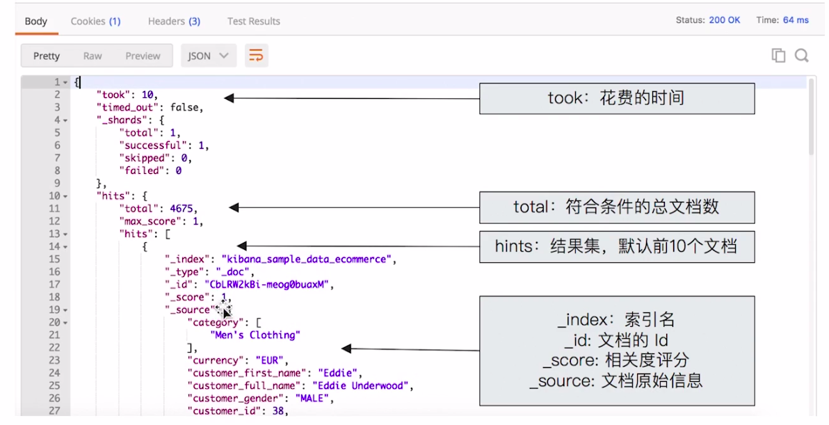The height and width of the screenshot is (425, 829).
Task: Click line number 22 in the gutter
Action: [x=54, y=348]
